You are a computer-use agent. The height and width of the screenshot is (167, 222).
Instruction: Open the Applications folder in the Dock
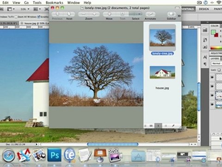tap(138, 155)
